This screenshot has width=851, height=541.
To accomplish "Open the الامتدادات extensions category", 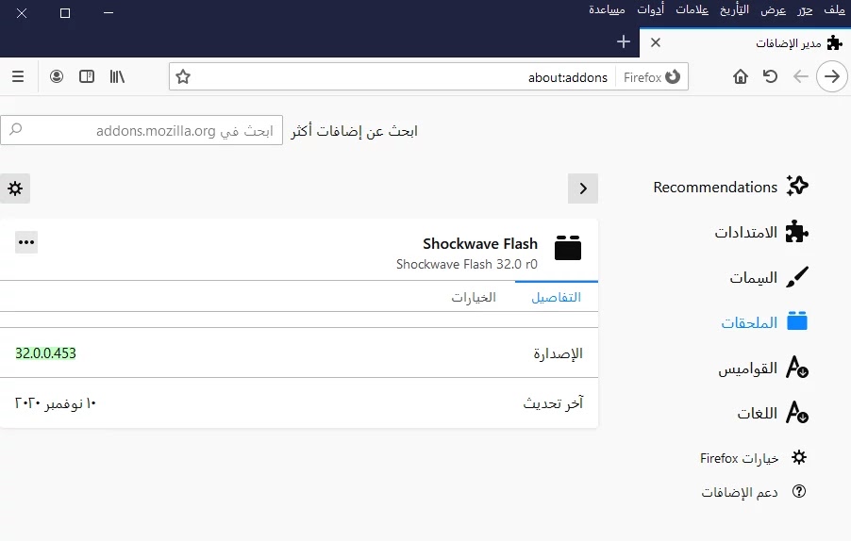I will tap(761, 233).
